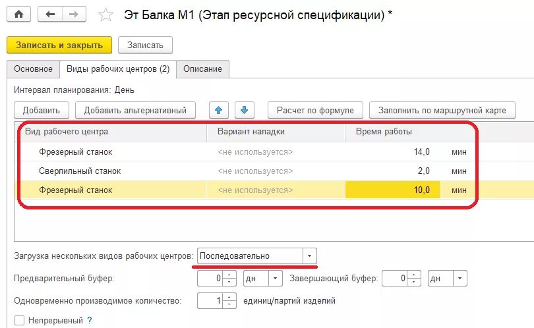This screenshot has height=328, width=534.
Task: Click мин unit in the 2,0 row
Action: (459, 171)
